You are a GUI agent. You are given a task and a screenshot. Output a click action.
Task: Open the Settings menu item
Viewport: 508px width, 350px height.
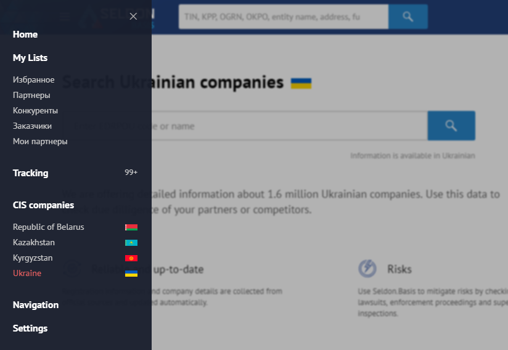coord(30,328)
